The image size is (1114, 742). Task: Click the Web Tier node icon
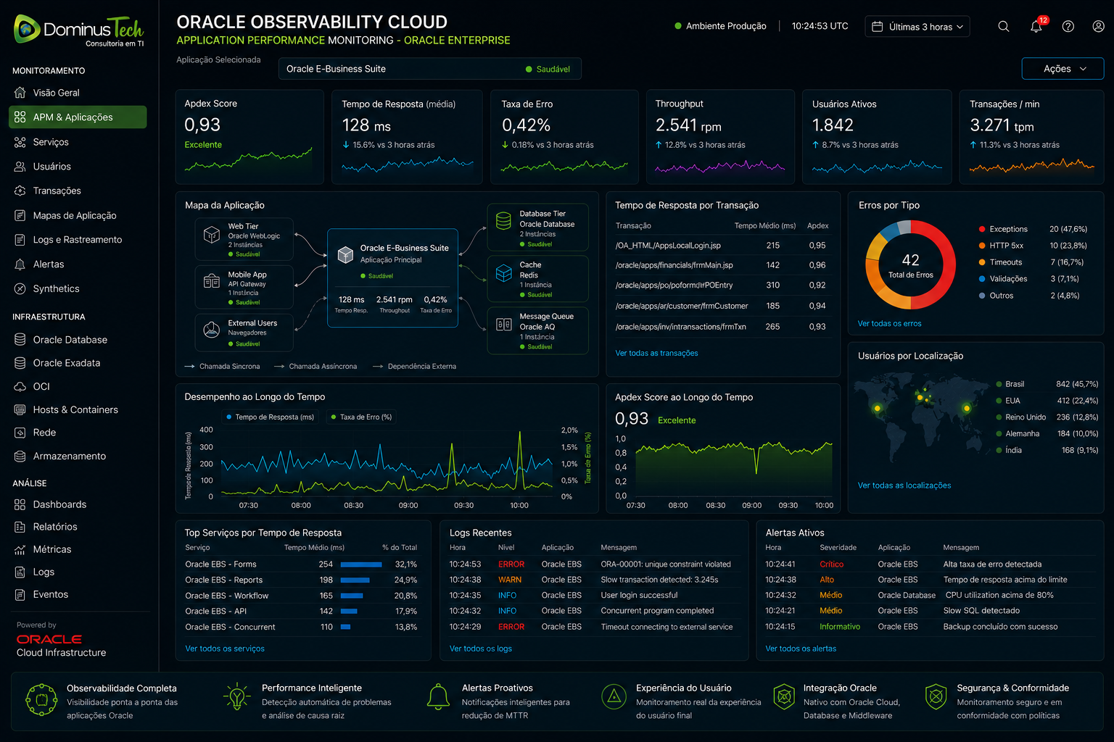[212, 235]
